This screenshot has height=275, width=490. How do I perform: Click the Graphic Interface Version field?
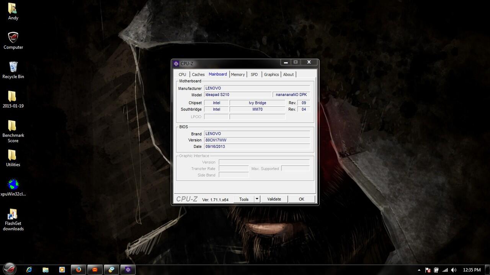click(264, 162)
